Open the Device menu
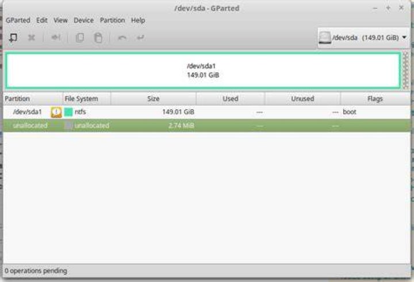 (83, 20)
